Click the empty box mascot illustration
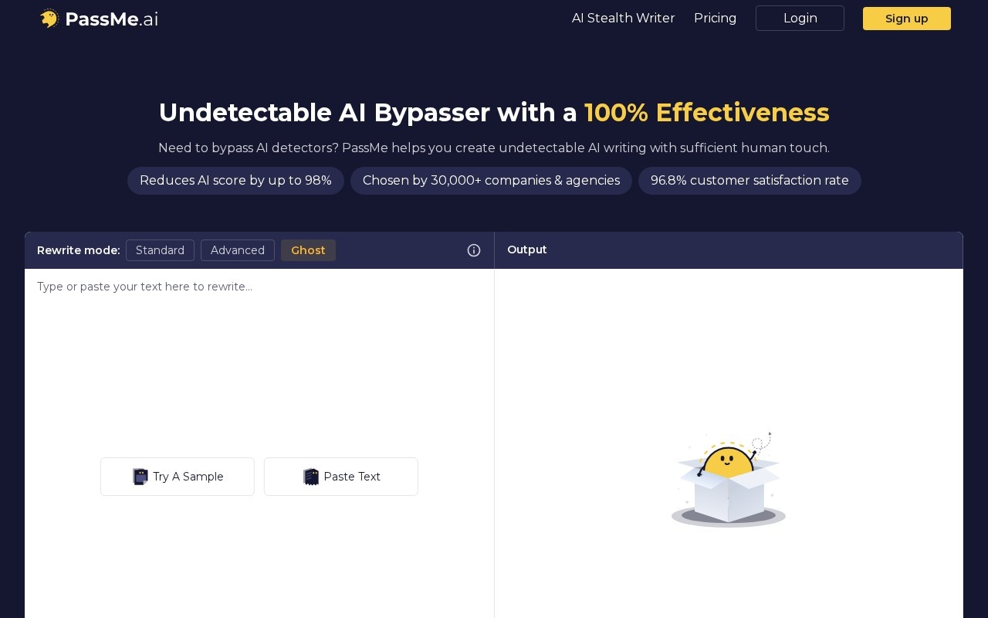Viewport: 988px width, 618px height. tap(729, 480)
